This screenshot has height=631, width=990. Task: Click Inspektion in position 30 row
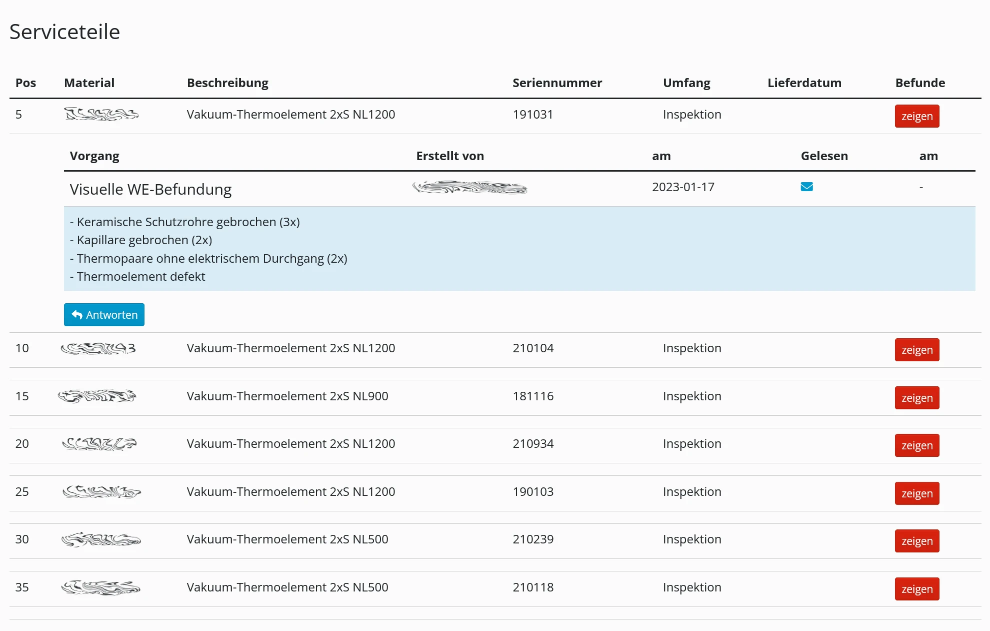click(692, 539)
